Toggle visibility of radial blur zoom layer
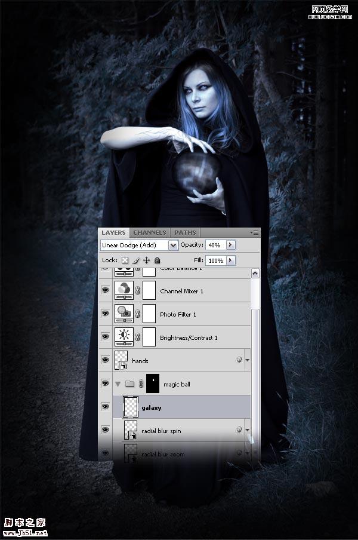 tap(106, 453)
